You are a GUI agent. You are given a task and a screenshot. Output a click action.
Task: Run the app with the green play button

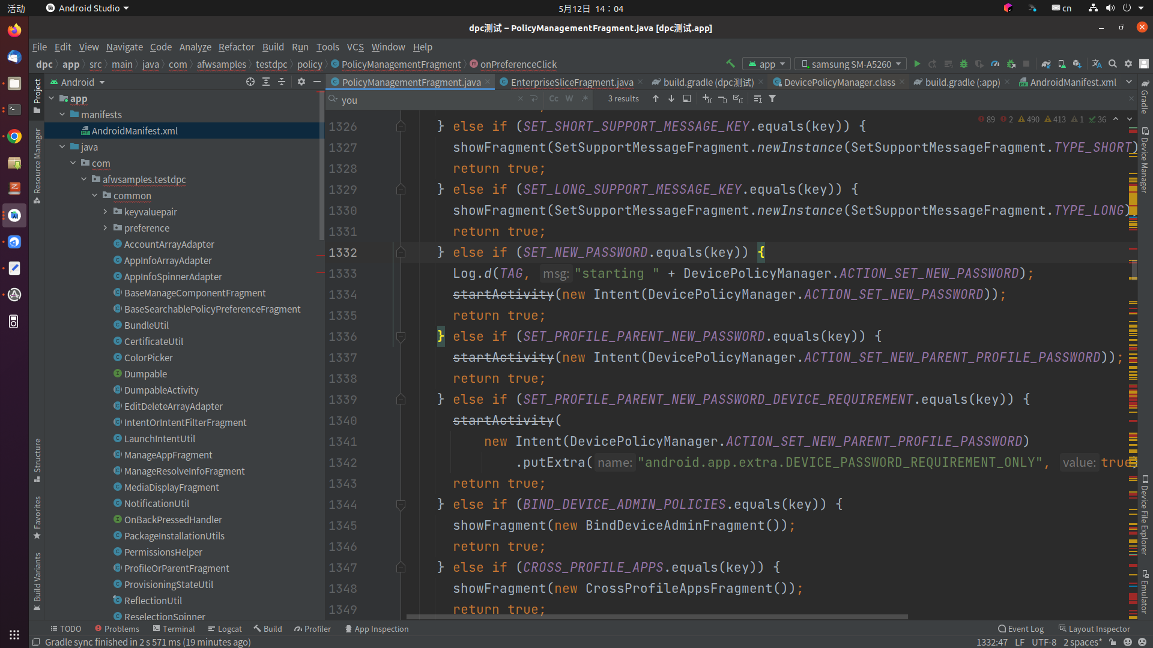point(917,64)
